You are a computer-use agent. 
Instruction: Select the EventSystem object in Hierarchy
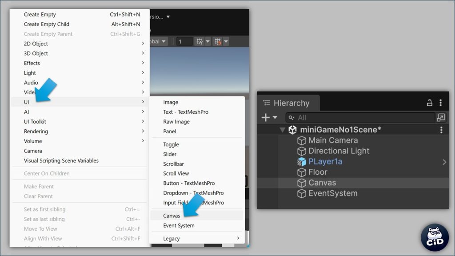332,193
